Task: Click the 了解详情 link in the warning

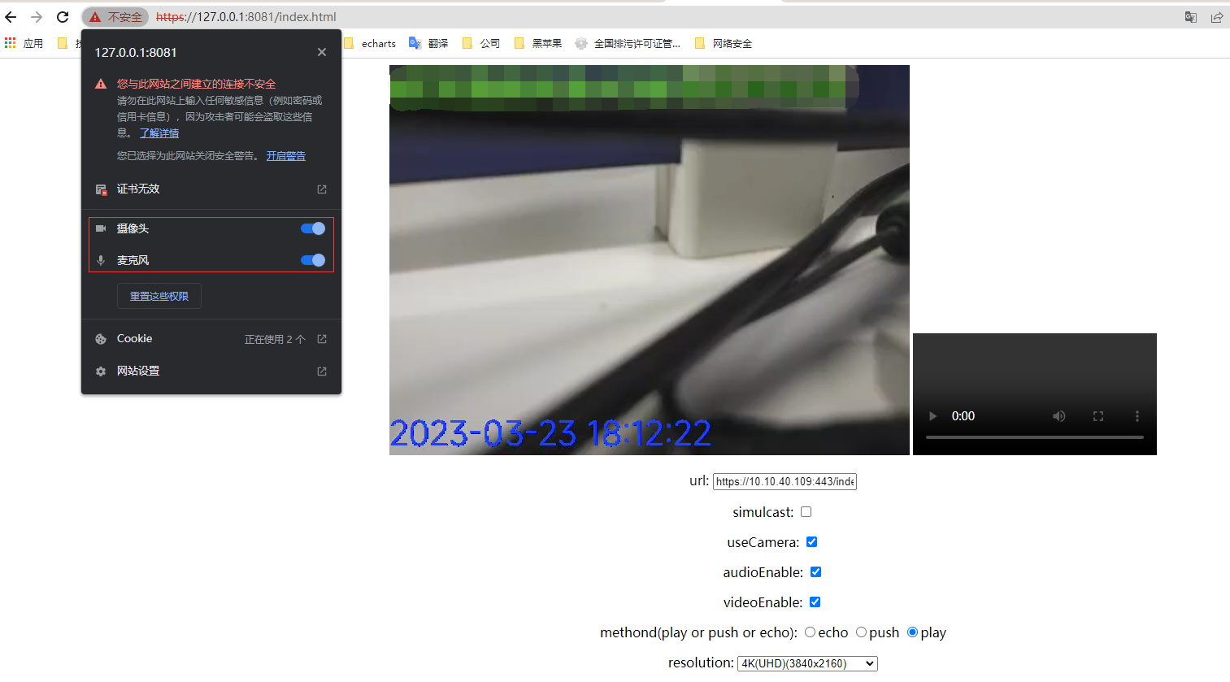Action: click(x=159, y=132)
